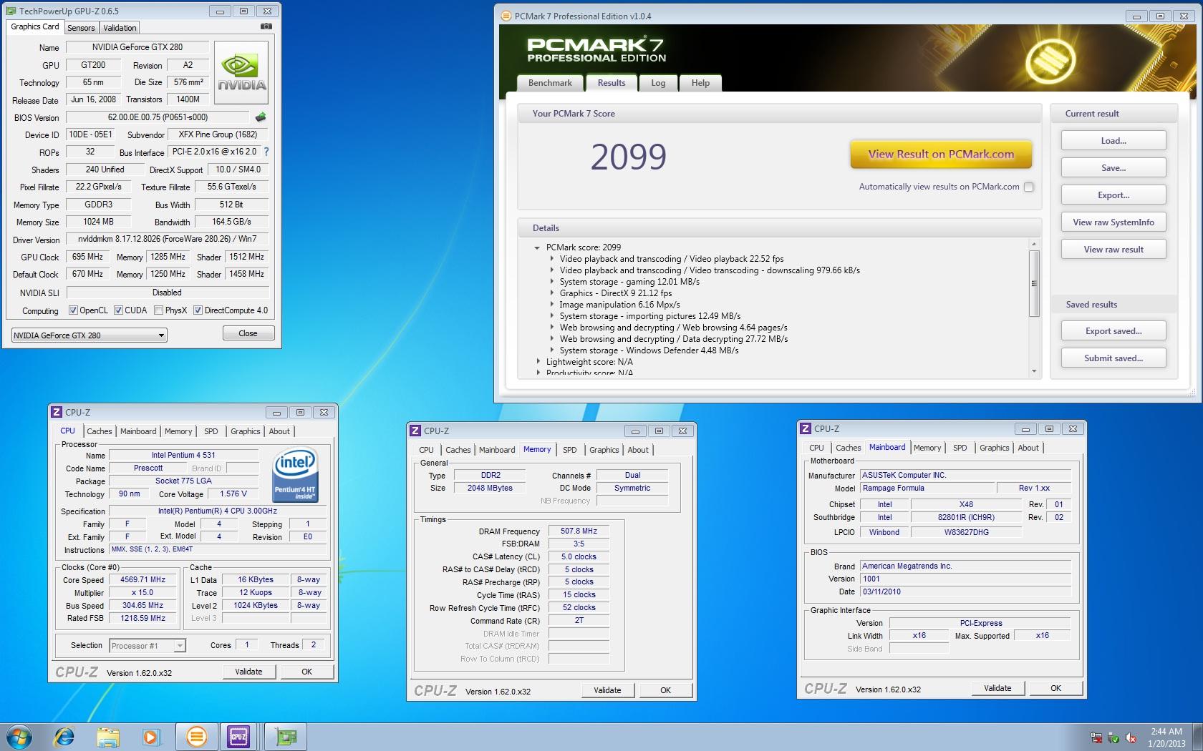
Task: Open the PCMark Log tab
Action: coord(658,83)
